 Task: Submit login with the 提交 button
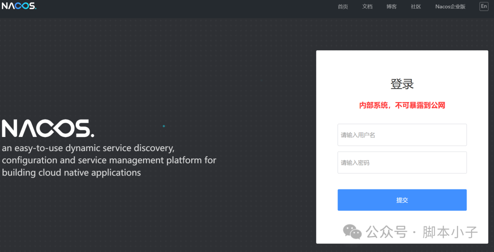pos(402,200)
